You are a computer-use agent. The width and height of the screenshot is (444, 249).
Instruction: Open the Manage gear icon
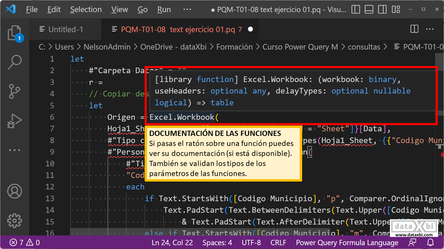[x=15, y=220]
